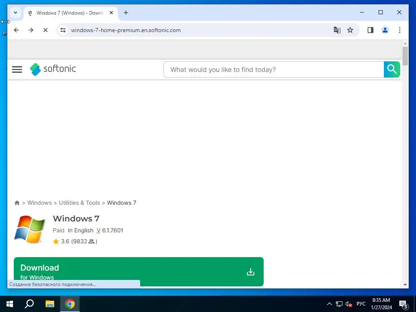Open Utilities & Tools breadcrumb link

pyautogui.click(x=79, y=203)
